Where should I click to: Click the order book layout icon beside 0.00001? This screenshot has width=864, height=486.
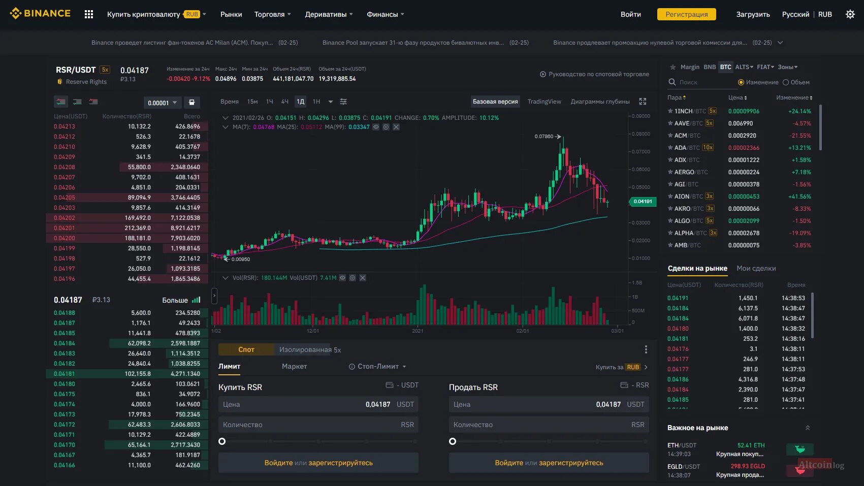[x=192, y=103]
